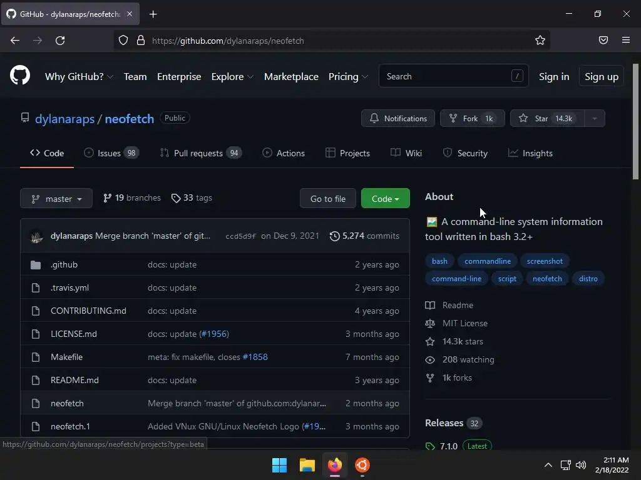
Task: Open the Makefile file
Action: click(x=66, y=357)
